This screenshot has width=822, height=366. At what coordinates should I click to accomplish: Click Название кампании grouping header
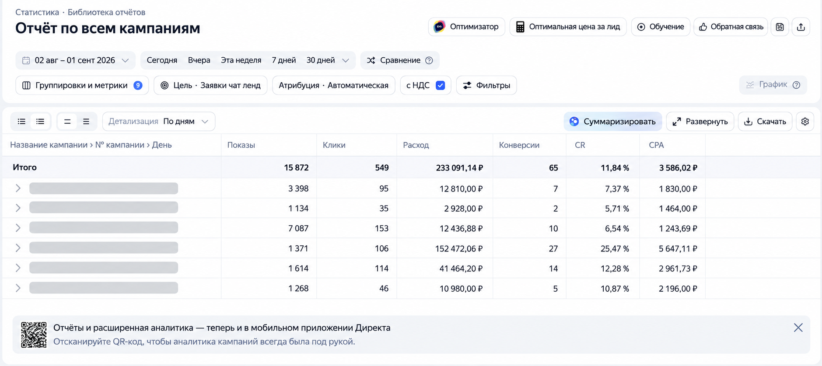49,145
